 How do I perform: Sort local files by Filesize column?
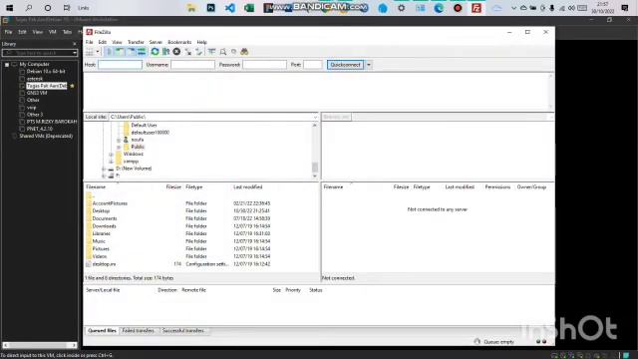(x=173, y=186)
